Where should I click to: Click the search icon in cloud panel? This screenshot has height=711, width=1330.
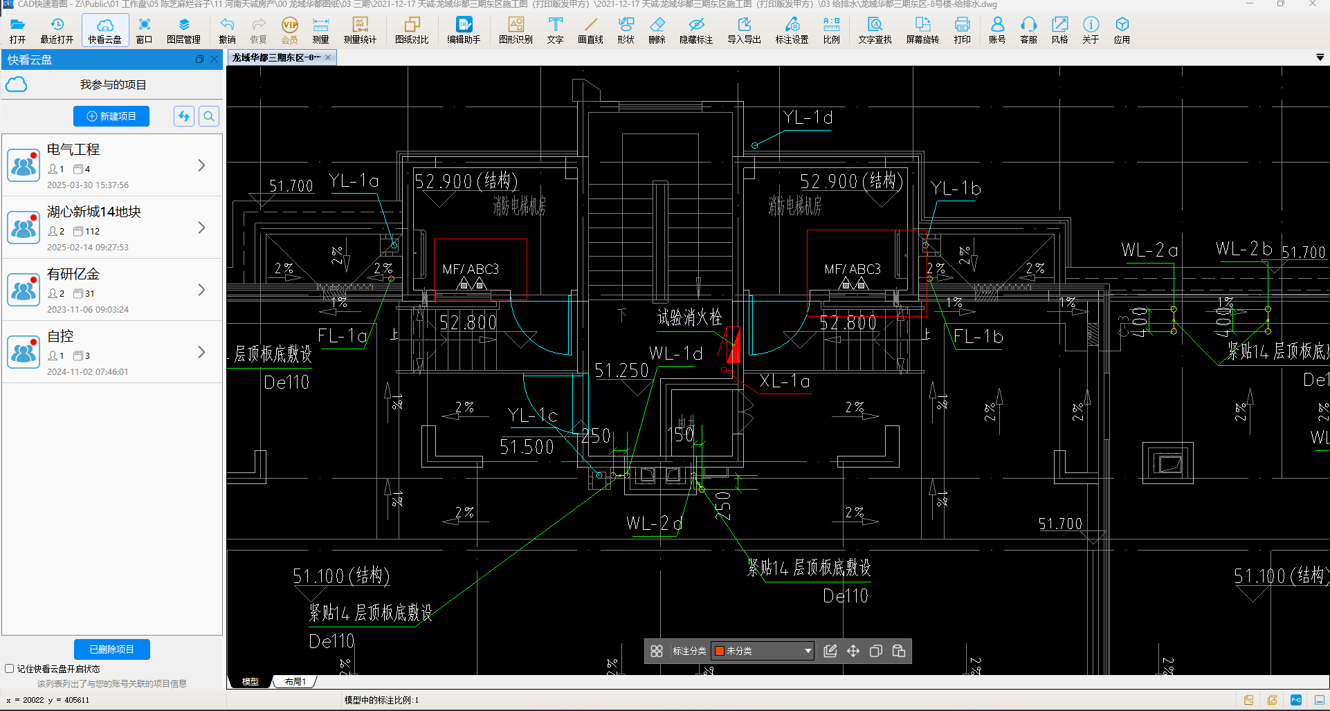click(208, 116)
